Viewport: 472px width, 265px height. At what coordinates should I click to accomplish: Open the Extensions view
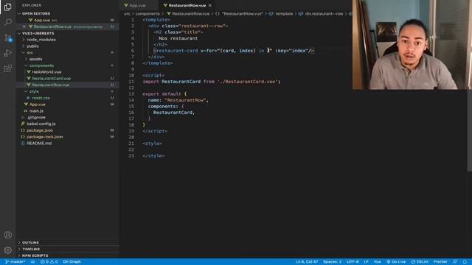pyautogui.click(x=8, y=68)
